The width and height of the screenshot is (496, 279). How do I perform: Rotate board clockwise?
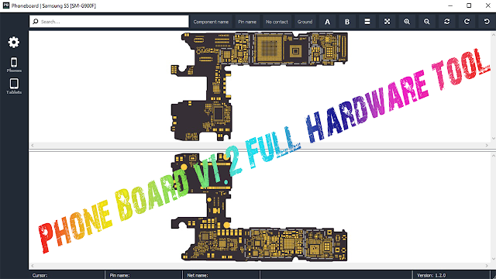[467, 22]
